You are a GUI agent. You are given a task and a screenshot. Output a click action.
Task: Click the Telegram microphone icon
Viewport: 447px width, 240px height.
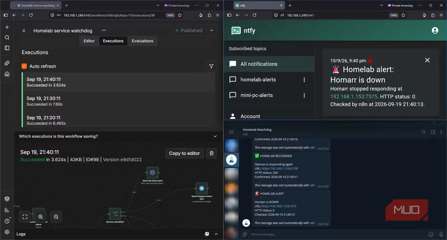click(x=441, y=234)
